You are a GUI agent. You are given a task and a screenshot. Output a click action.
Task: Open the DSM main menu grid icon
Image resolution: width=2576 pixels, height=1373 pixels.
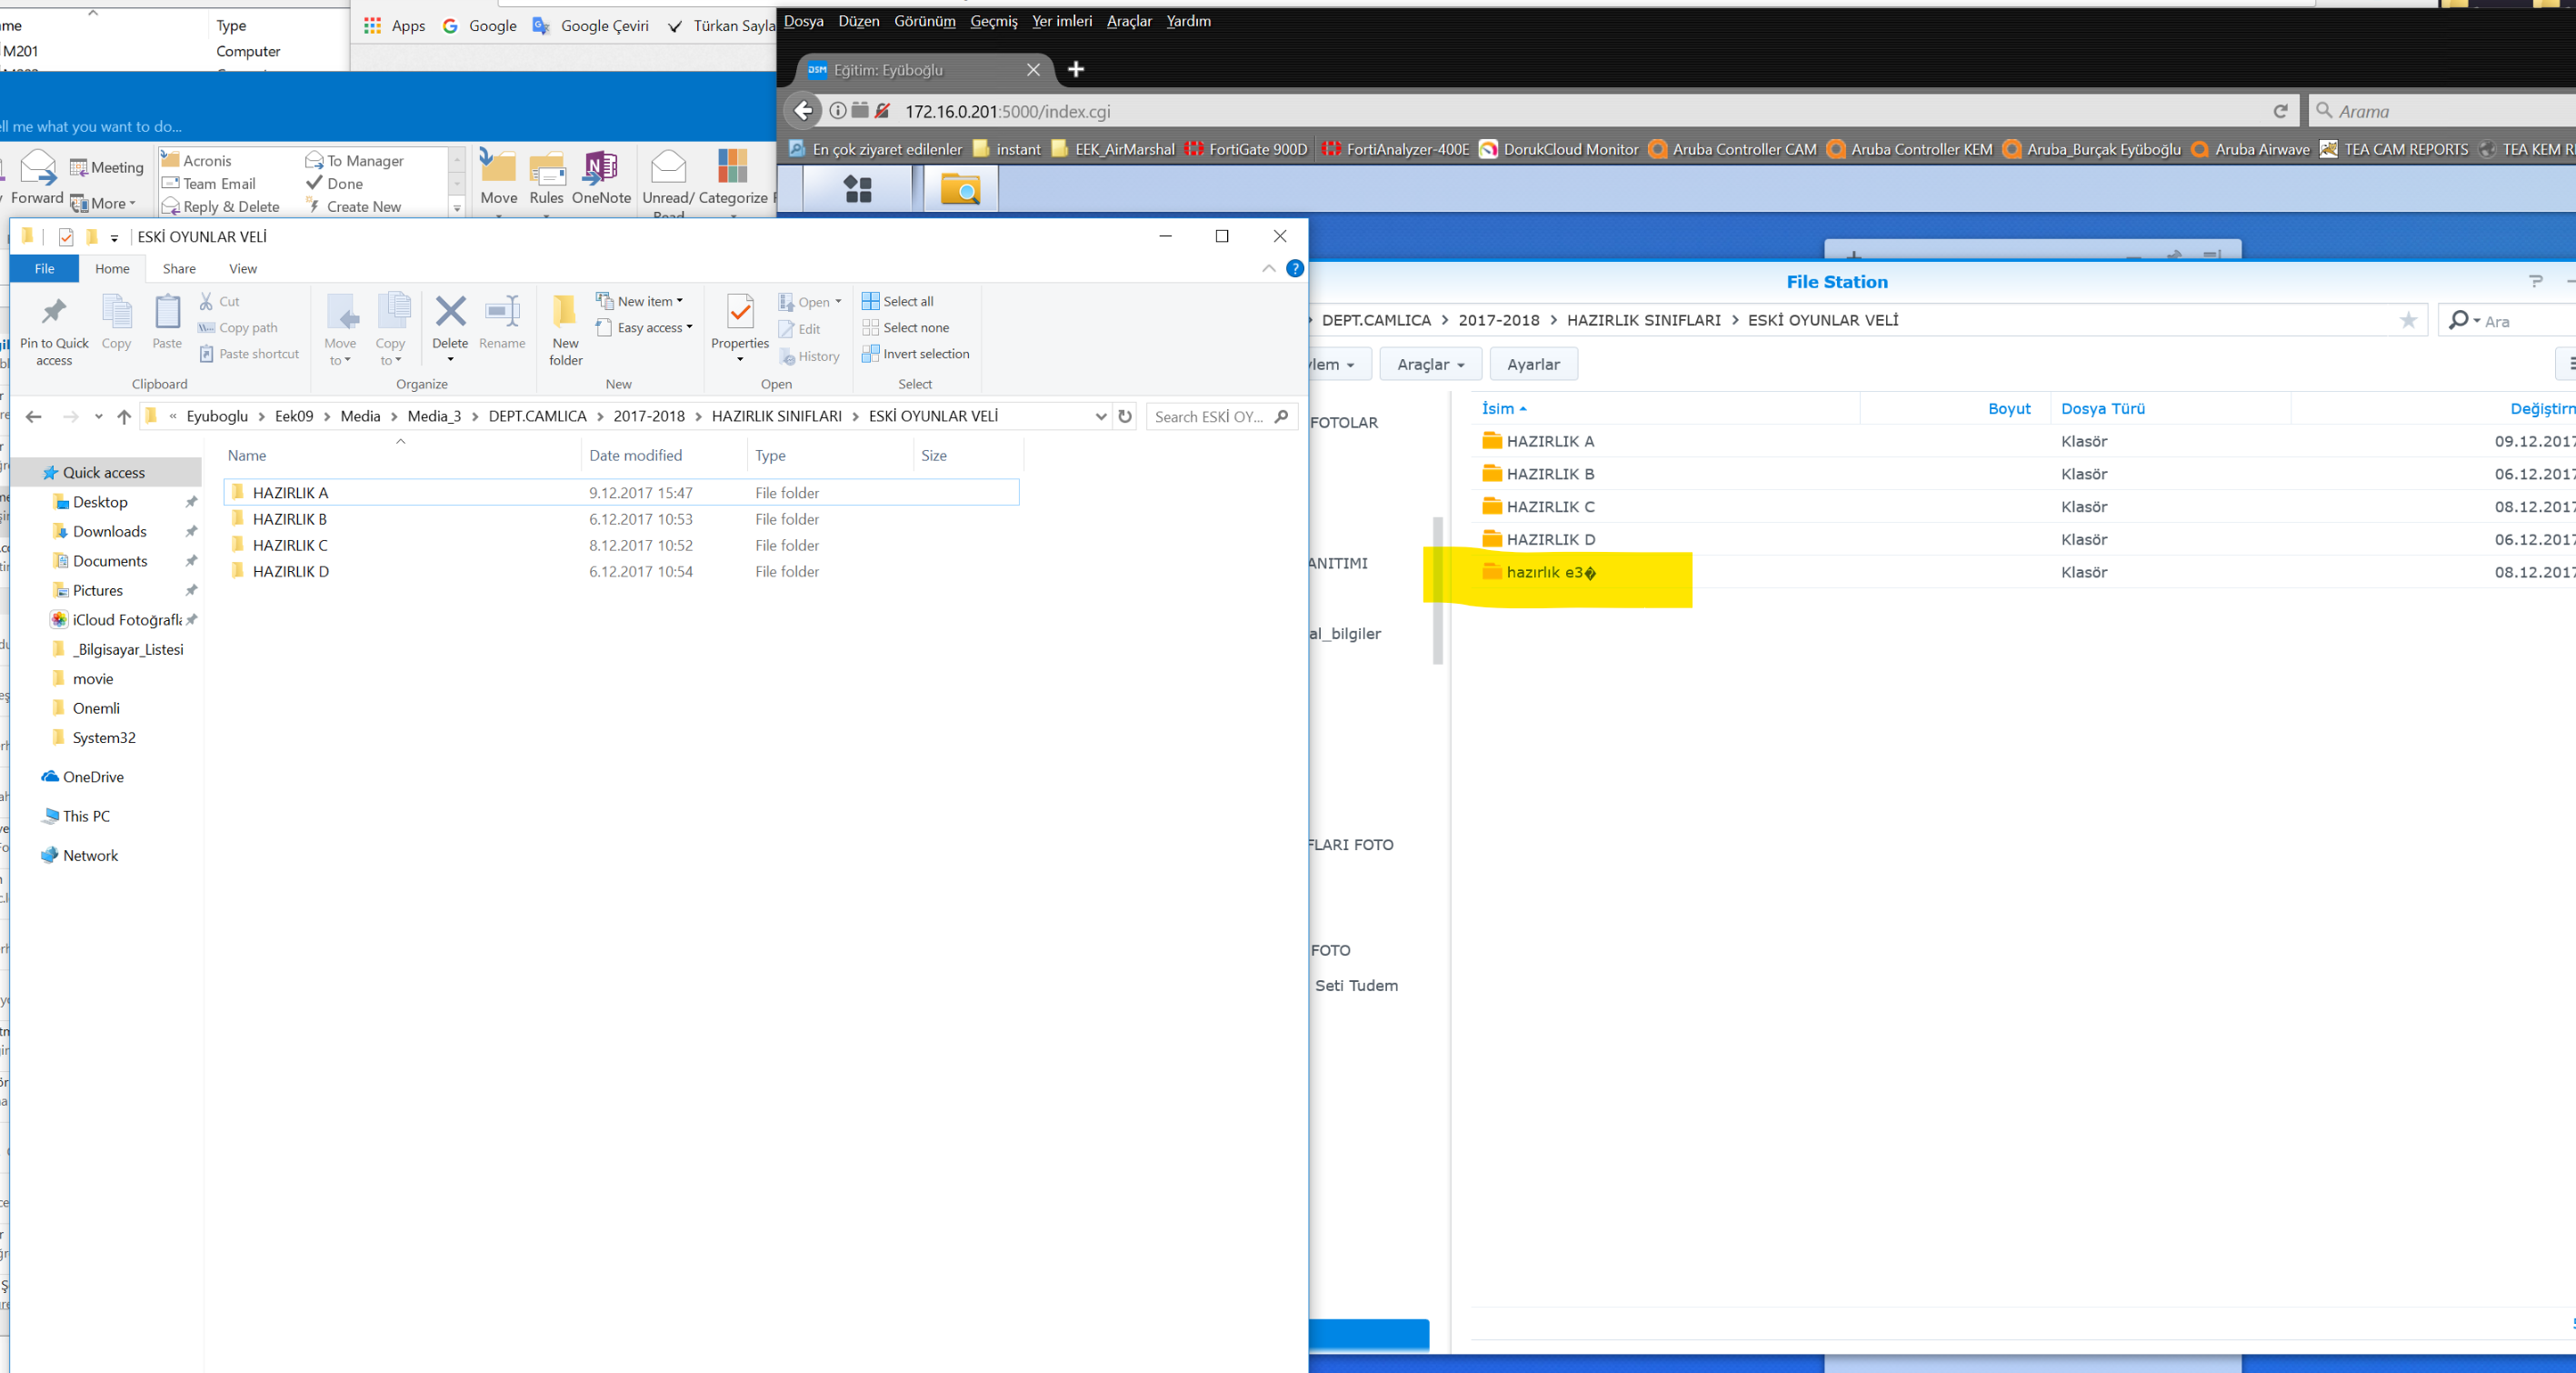coord(858,189)
